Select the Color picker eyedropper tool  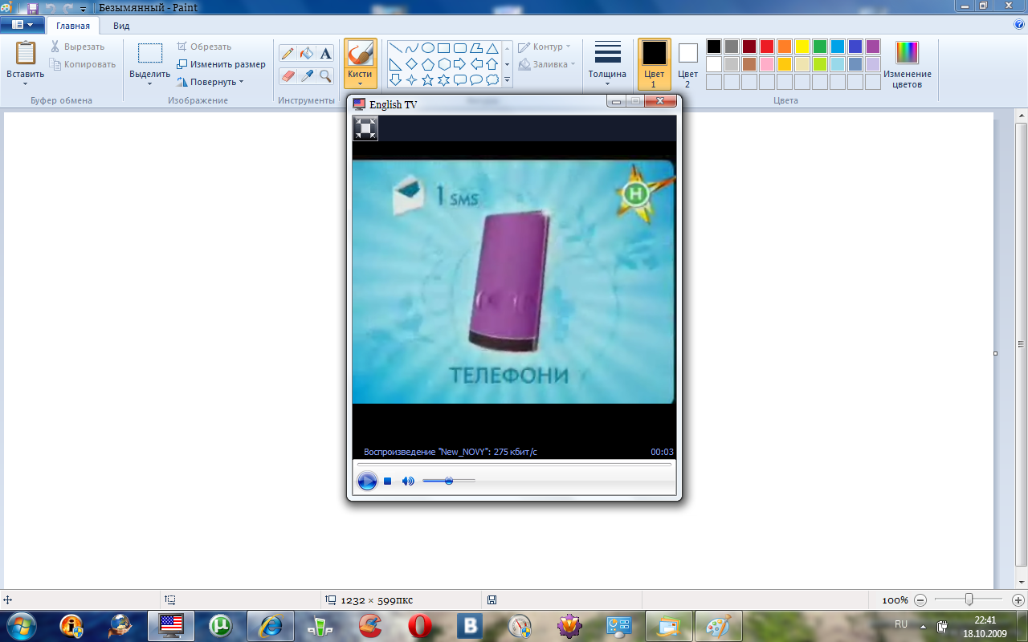(307, 75)
